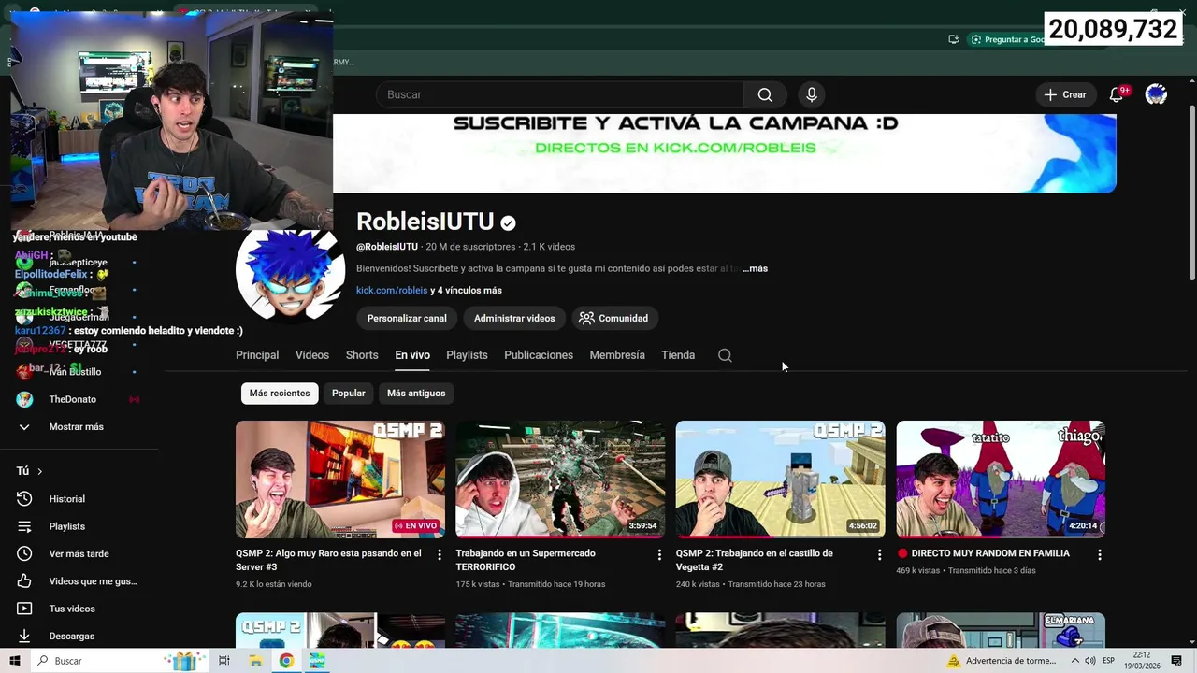The image size is (1197, 673).
Task: Expand subscriptions with Mostrar más
Action: click(77, 427)
